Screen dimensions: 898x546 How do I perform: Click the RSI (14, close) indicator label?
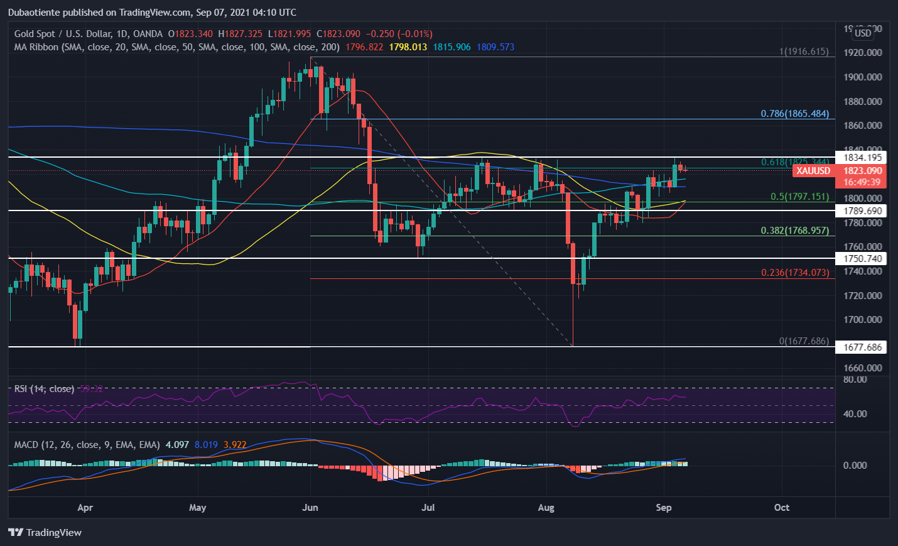44,389
